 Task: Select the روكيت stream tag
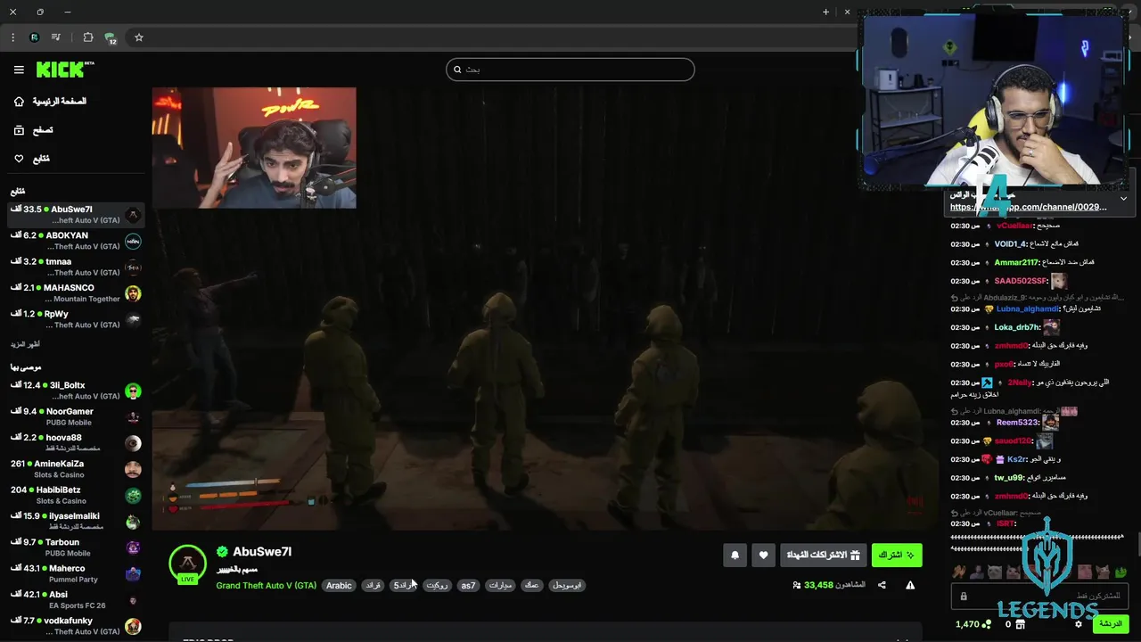tap(437, 586)
